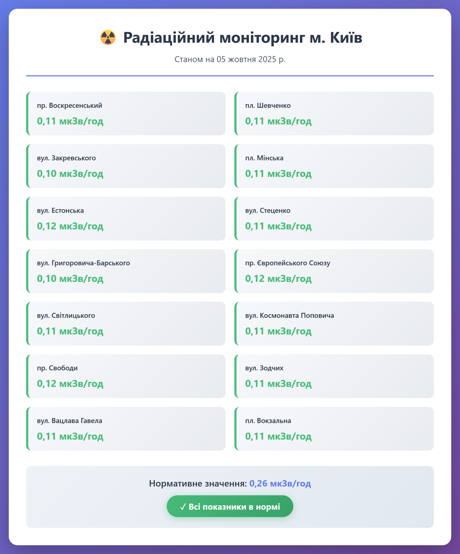Click the вул. Стеценко station card
Image resolution: width=460 pixels, height=554 pixels.
(x=334, y=218)
